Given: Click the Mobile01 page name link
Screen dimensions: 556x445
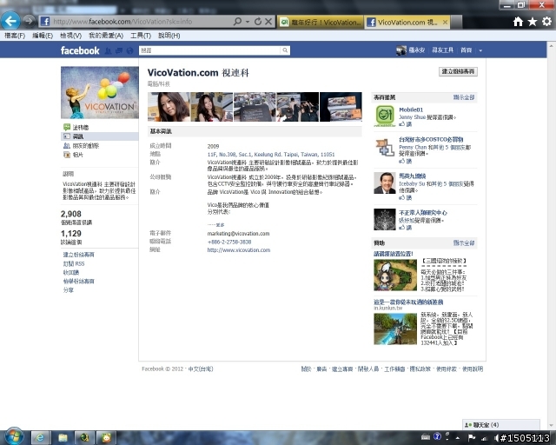Looking at the screenshot, I should (411, 110).
